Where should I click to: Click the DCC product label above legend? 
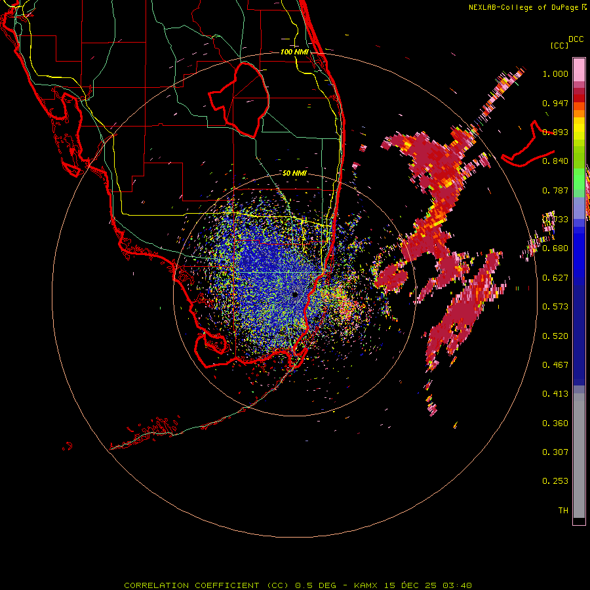(576, 39)
